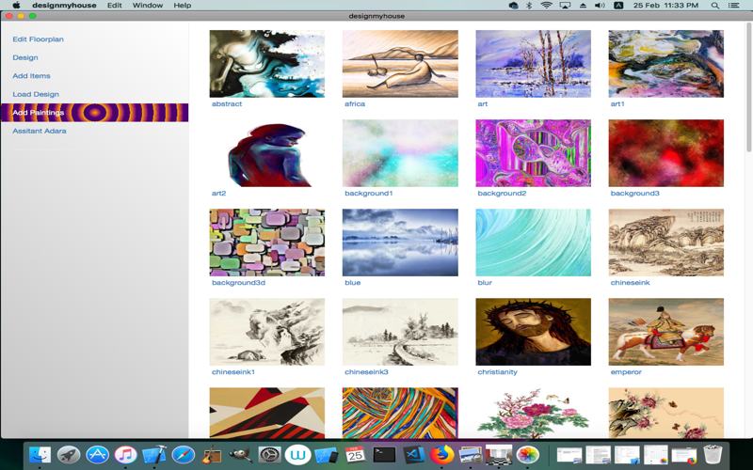Viewport: 753px width, 470px height.
Task: Open Photos app in the dock
Action: (527, 454)
